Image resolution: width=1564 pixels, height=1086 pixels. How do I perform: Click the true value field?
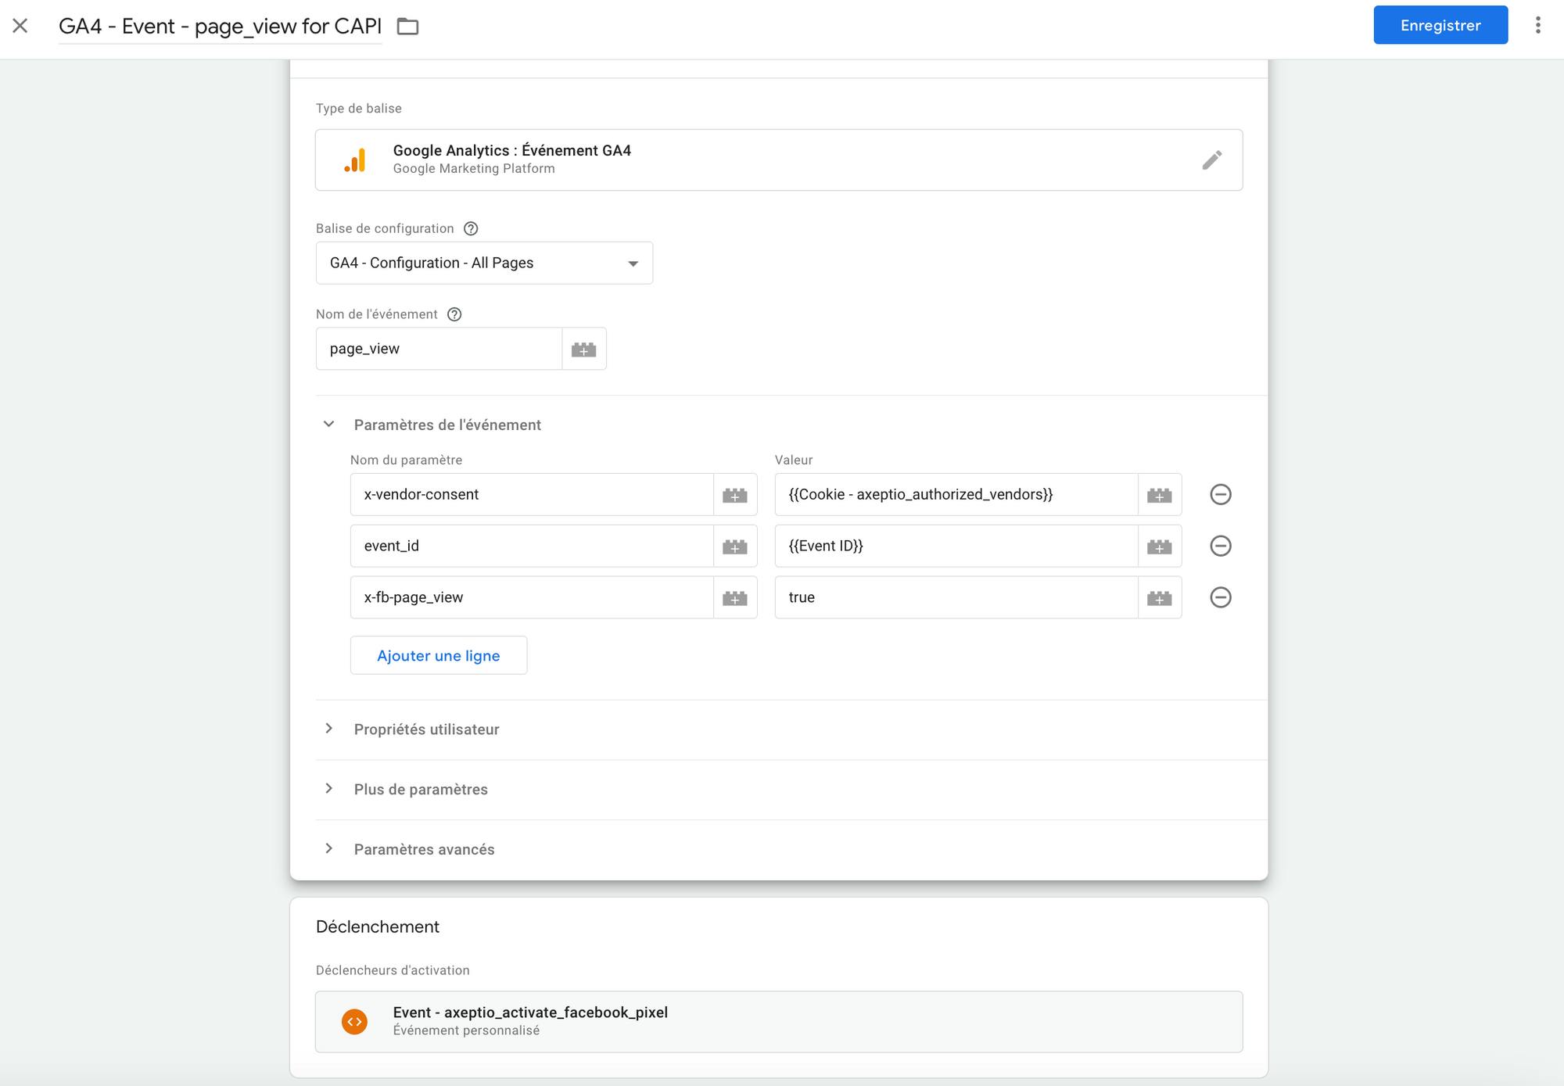[x=956, y=597]
